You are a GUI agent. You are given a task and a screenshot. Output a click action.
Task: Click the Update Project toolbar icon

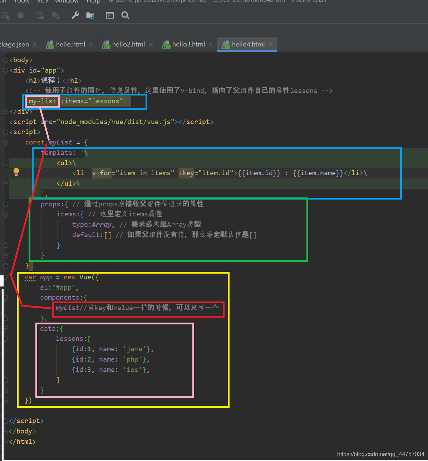[41, 15]
